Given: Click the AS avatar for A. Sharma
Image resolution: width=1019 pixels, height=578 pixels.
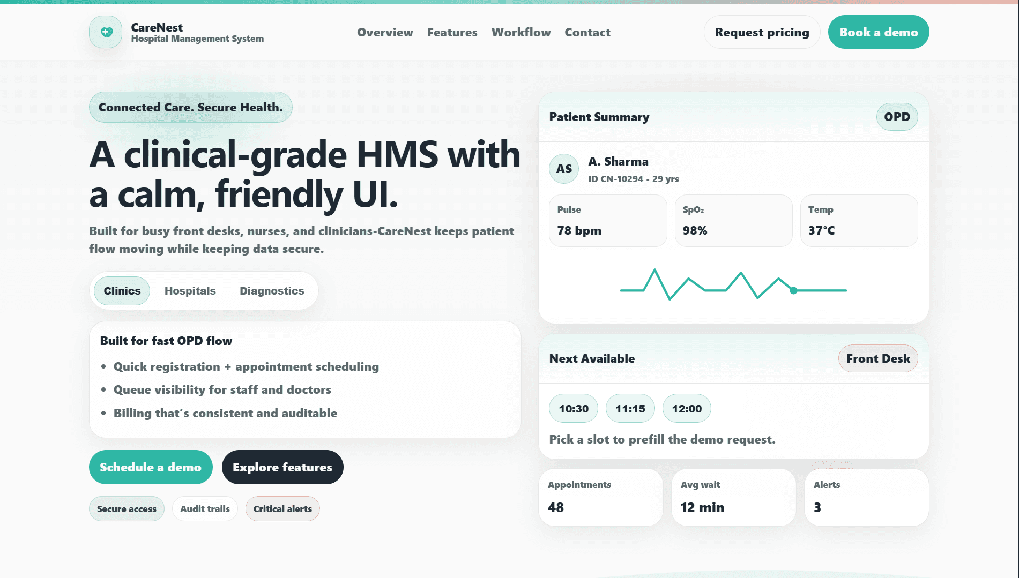Looking at the screenshot, I should tap(563, 169).
